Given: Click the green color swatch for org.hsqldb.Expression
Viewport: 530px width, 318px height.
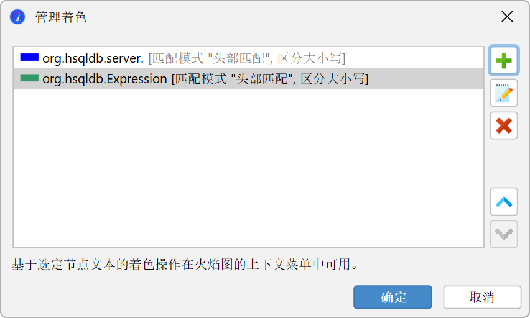Looking at the screenshot, I should [29, 78].
